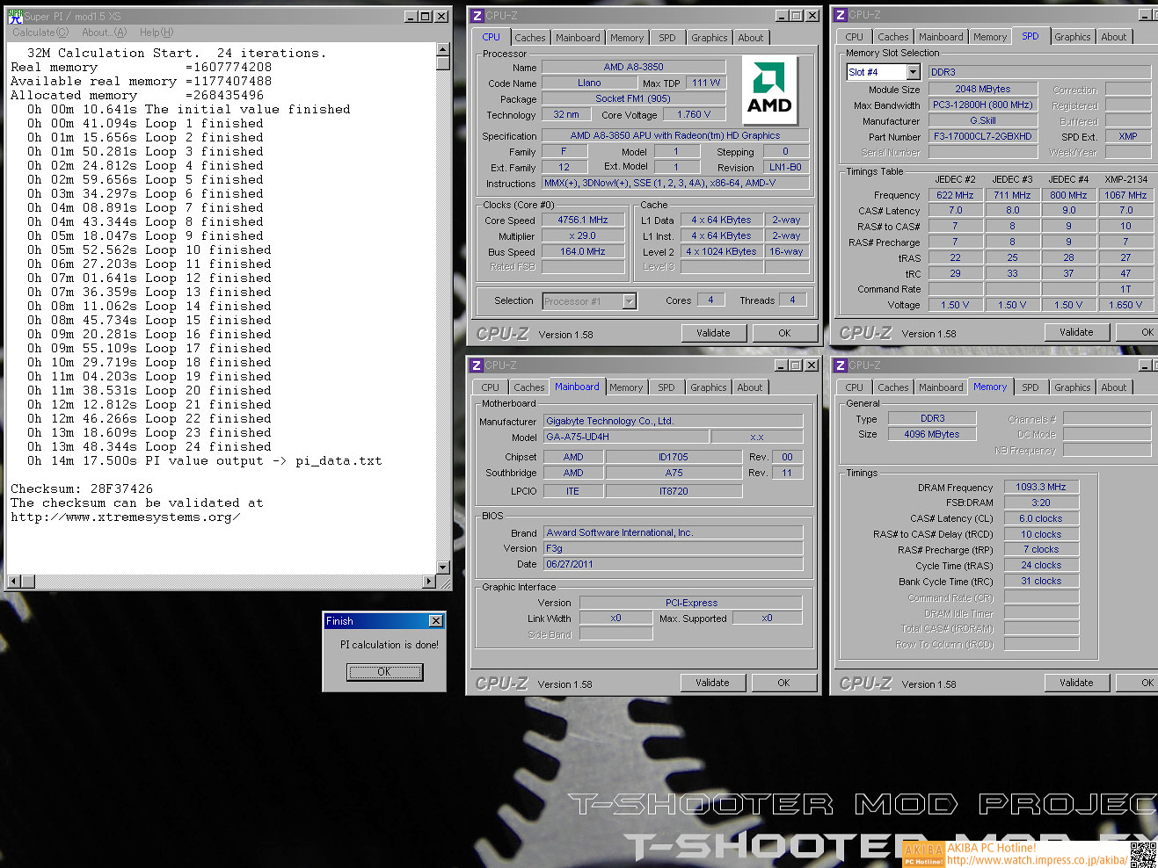Click the Super PI horizontal scrollbar left arrow
Viewport: 1158px width, 868px height.
(x=13, y=582)
